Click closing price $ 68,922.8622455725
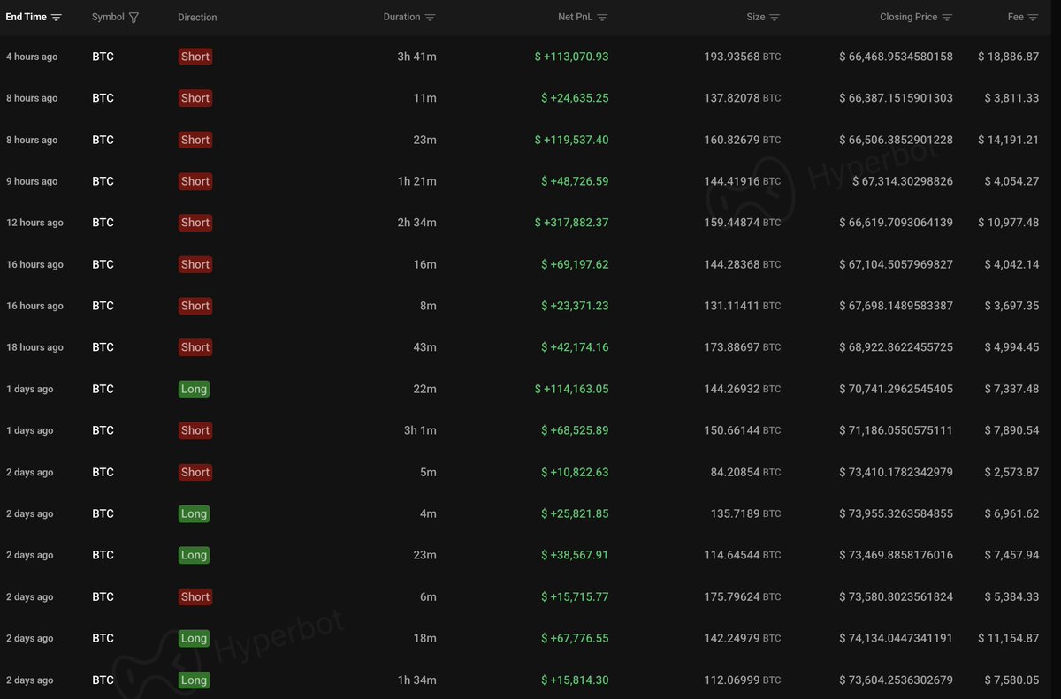1061x699 pixels. pyautogui.click(x=897, y=347)
